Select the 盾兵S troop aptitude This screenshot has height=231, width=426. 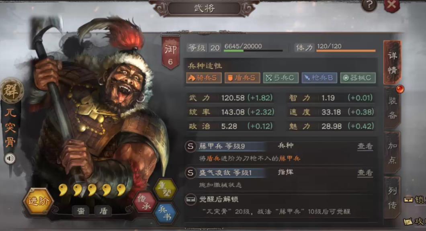click(242, 78)
